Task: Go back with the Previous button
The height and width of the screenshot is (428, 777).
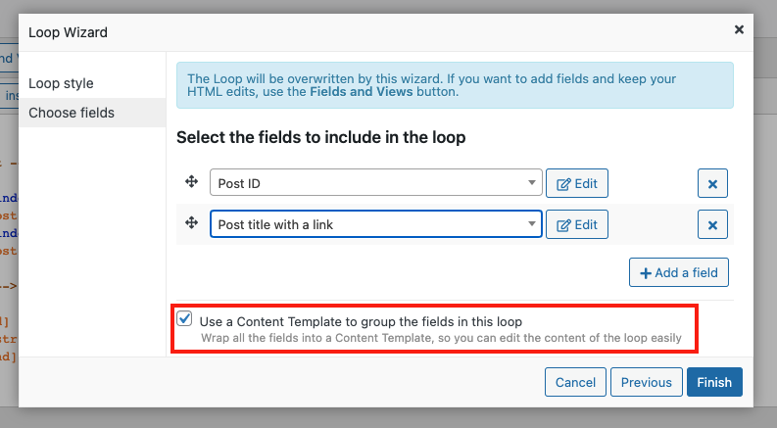Action: [x=646, y=382]
